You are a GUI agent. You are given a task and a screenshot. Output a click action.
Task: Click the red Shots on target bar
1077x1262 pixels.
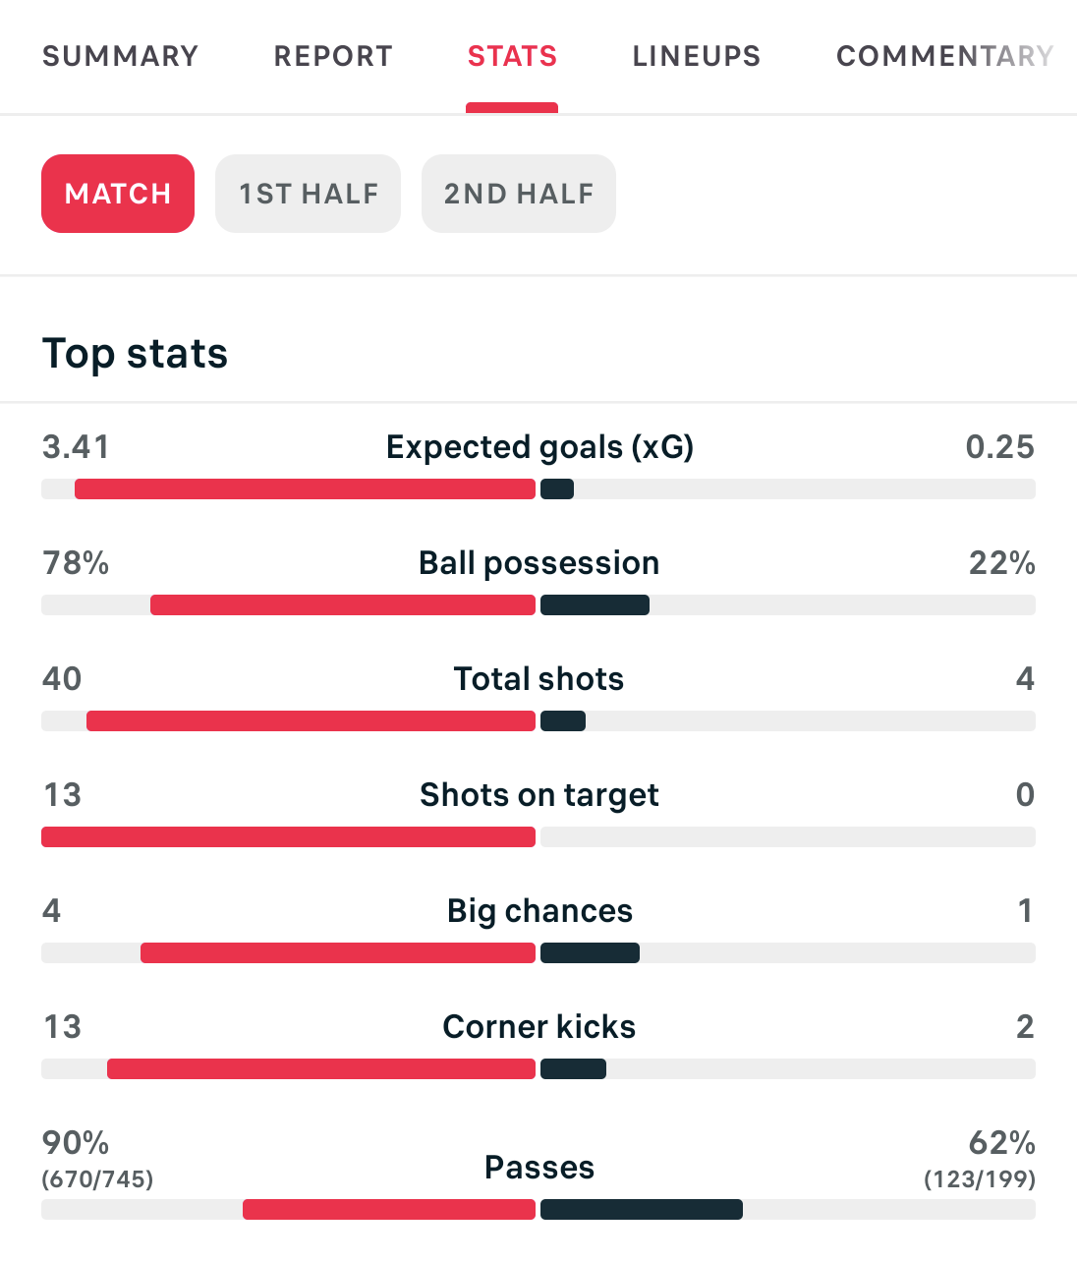288,837
